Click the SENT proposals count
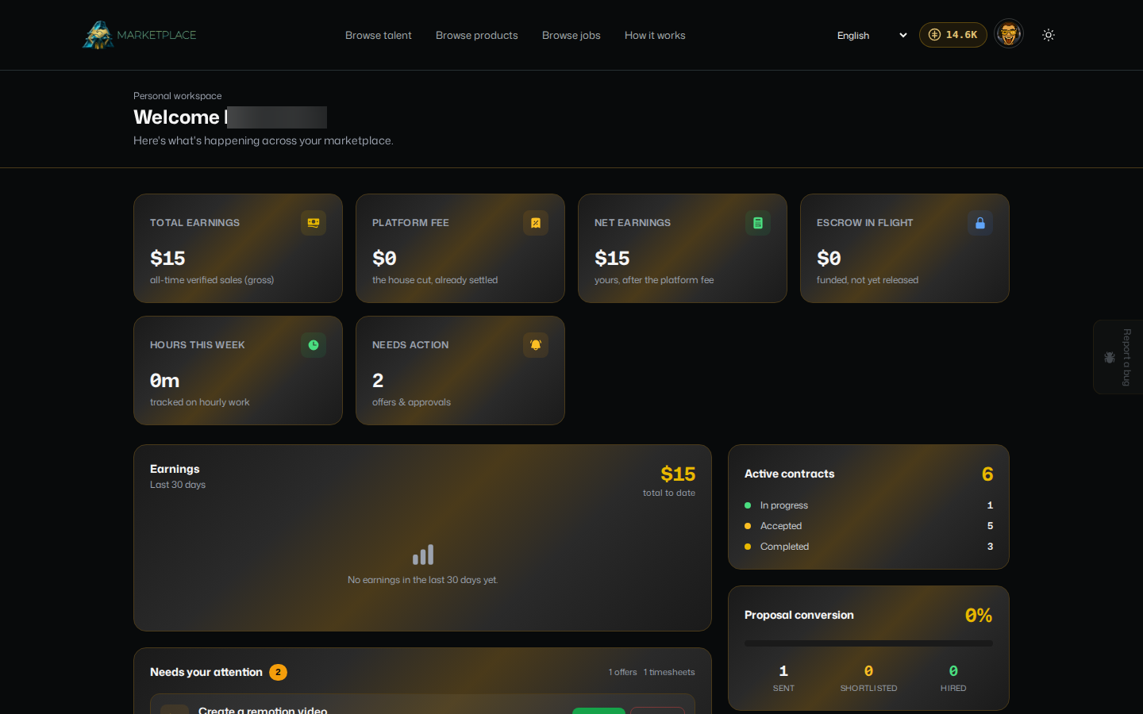The image size is (1143, 714). [x=783, y=671]
